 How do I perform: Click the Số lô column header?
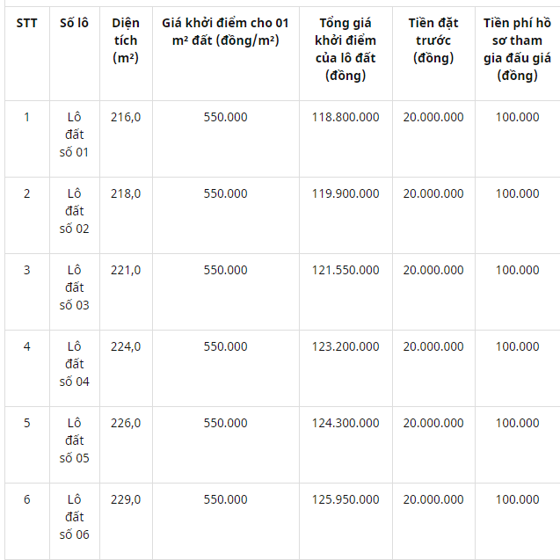click(74, 23)
